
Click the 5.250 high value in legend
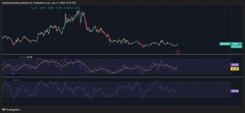click(x=42, y=8)
